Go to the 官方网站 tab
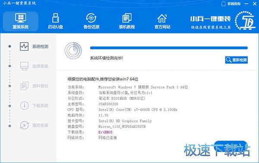259x163 pixels. [x=162, y=21]
